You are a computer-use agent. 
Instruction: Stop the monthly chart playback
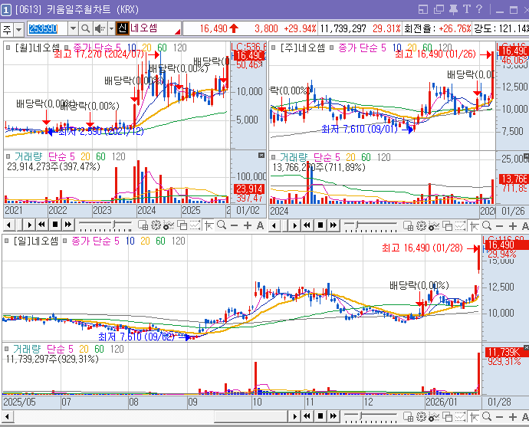[55, 225]
